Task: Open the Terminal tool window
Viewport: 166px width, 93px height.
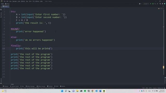Action: coord(50,86)
